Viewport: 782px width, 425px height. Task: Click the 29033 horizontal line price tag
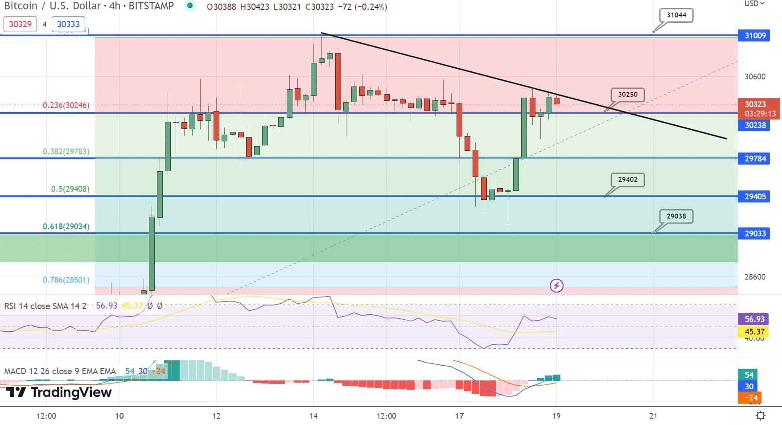(x=755, y=234)
